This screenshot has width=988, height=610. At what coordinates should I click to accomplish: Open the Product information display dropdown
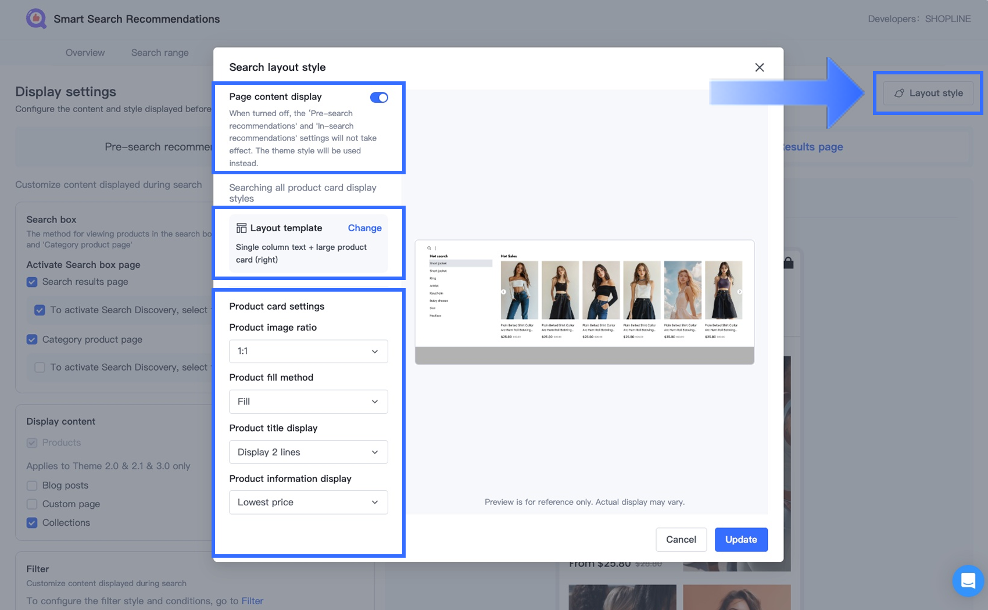click(308, 502)
